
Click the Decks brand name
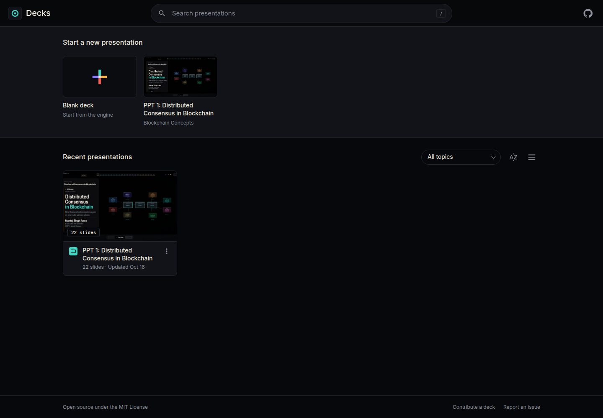pos(38,13)
